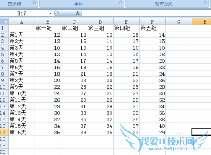The image size is (211, 155).
Task: Click cell labeled 第9天
Action: pyautogui.click(x=22, y=87)
